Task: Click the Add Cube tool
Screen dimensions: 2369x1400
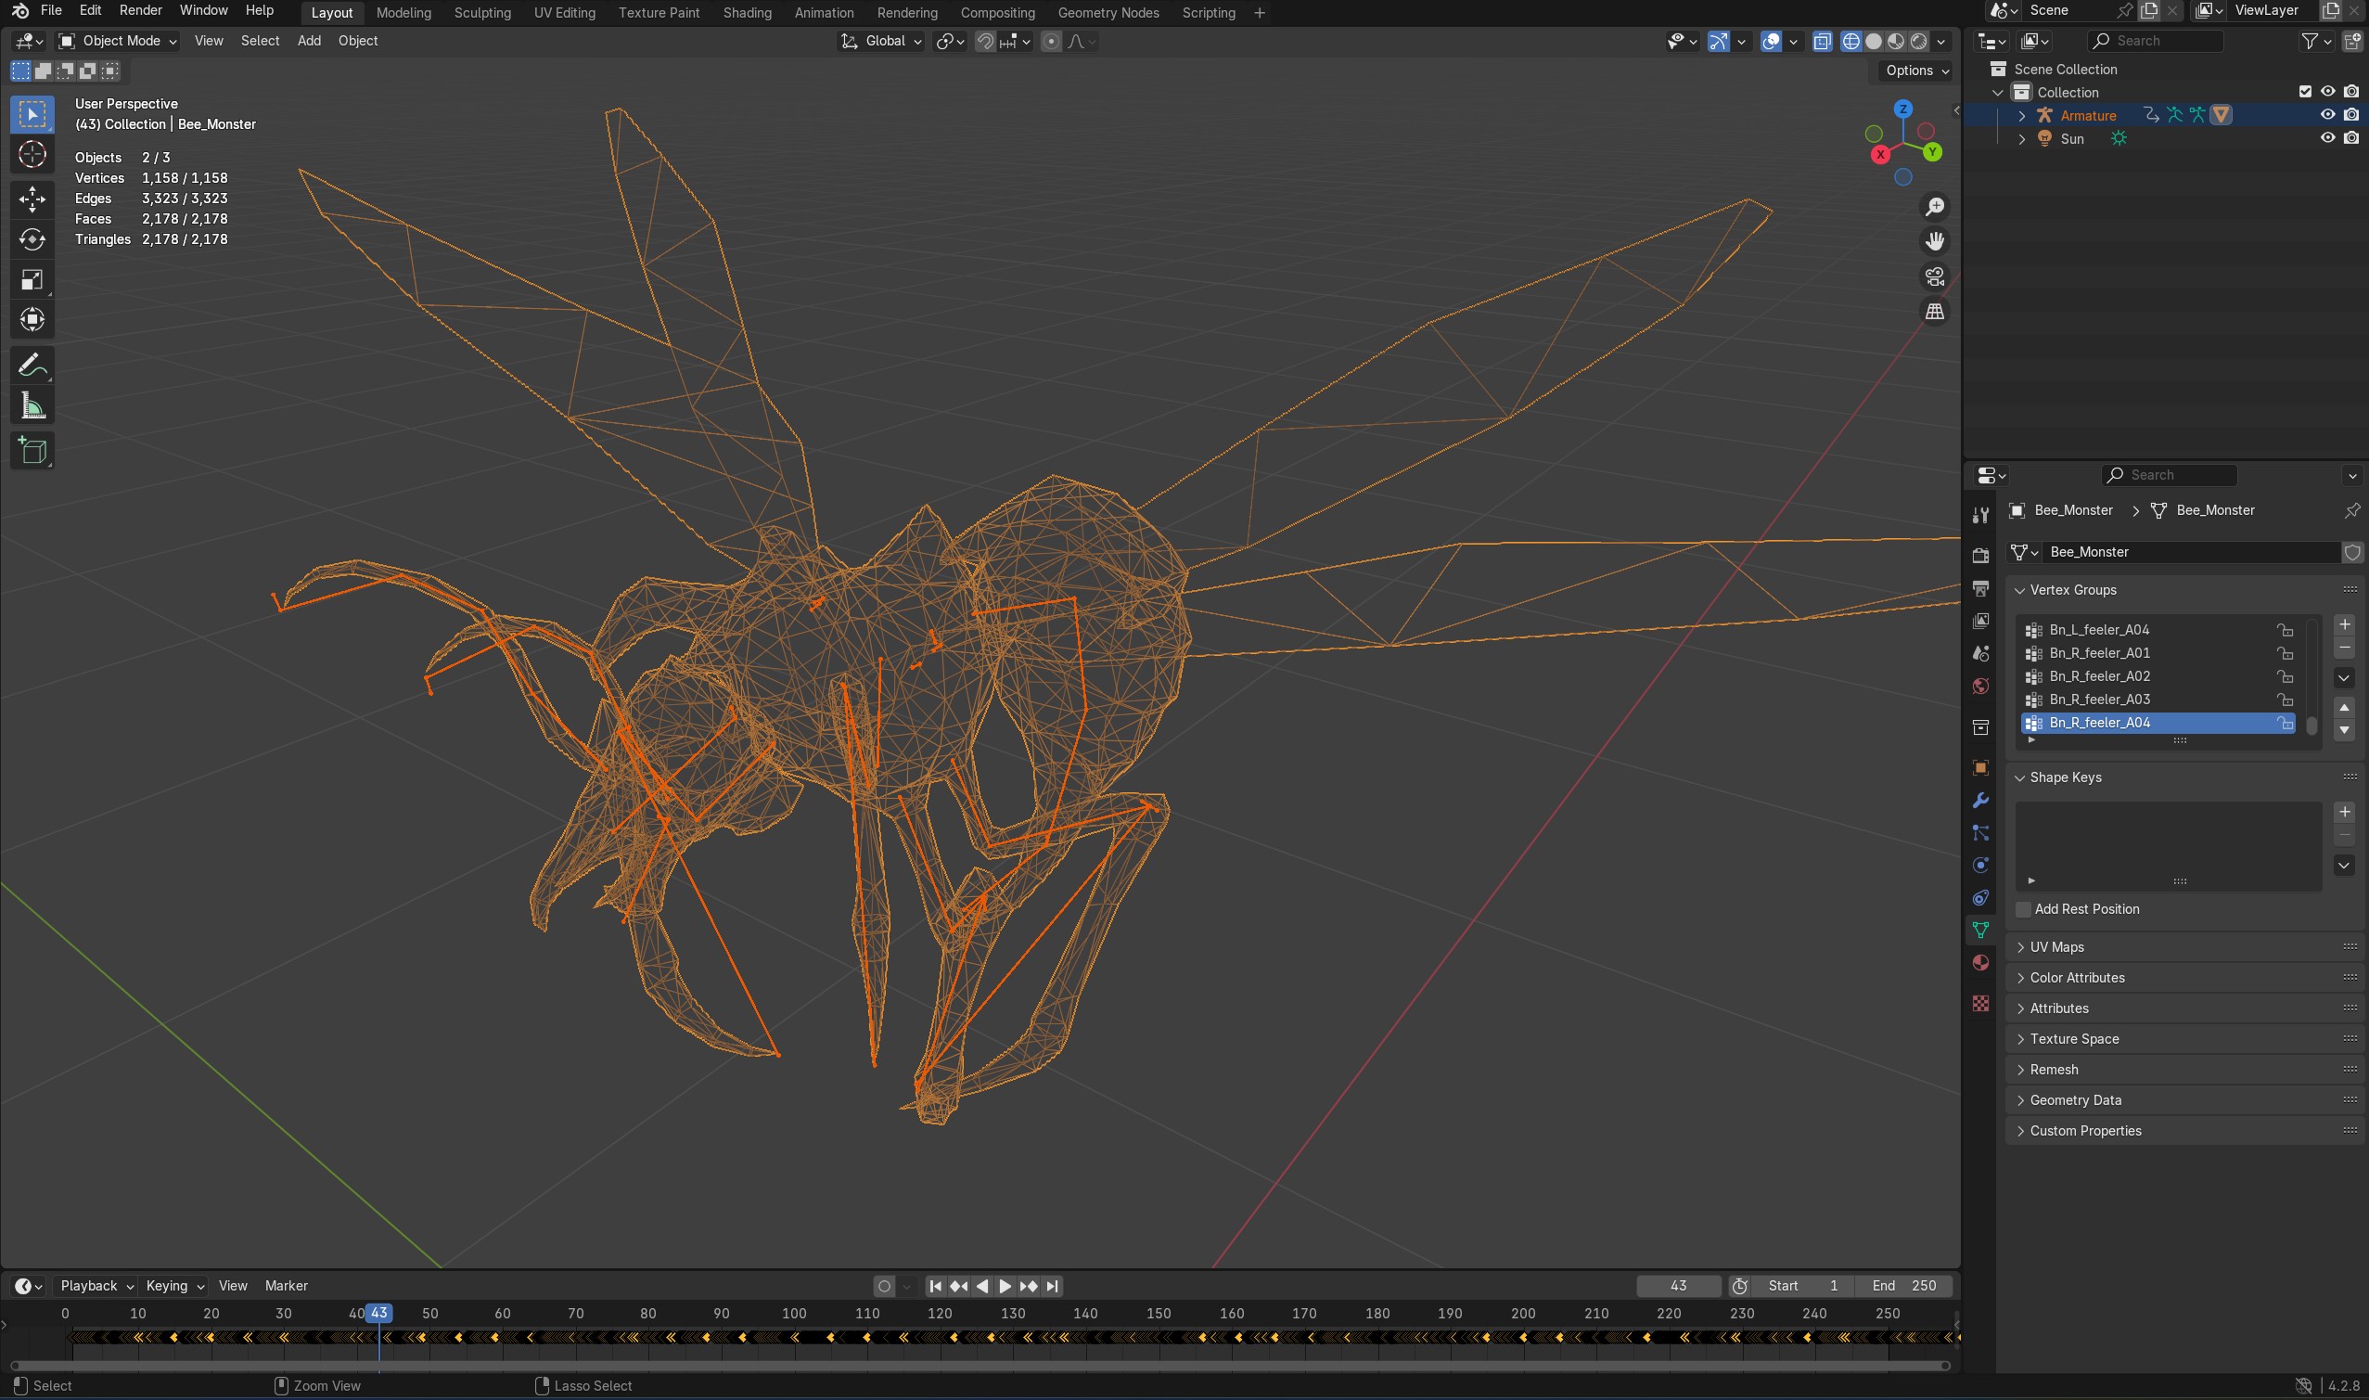Action: point(32,451)
